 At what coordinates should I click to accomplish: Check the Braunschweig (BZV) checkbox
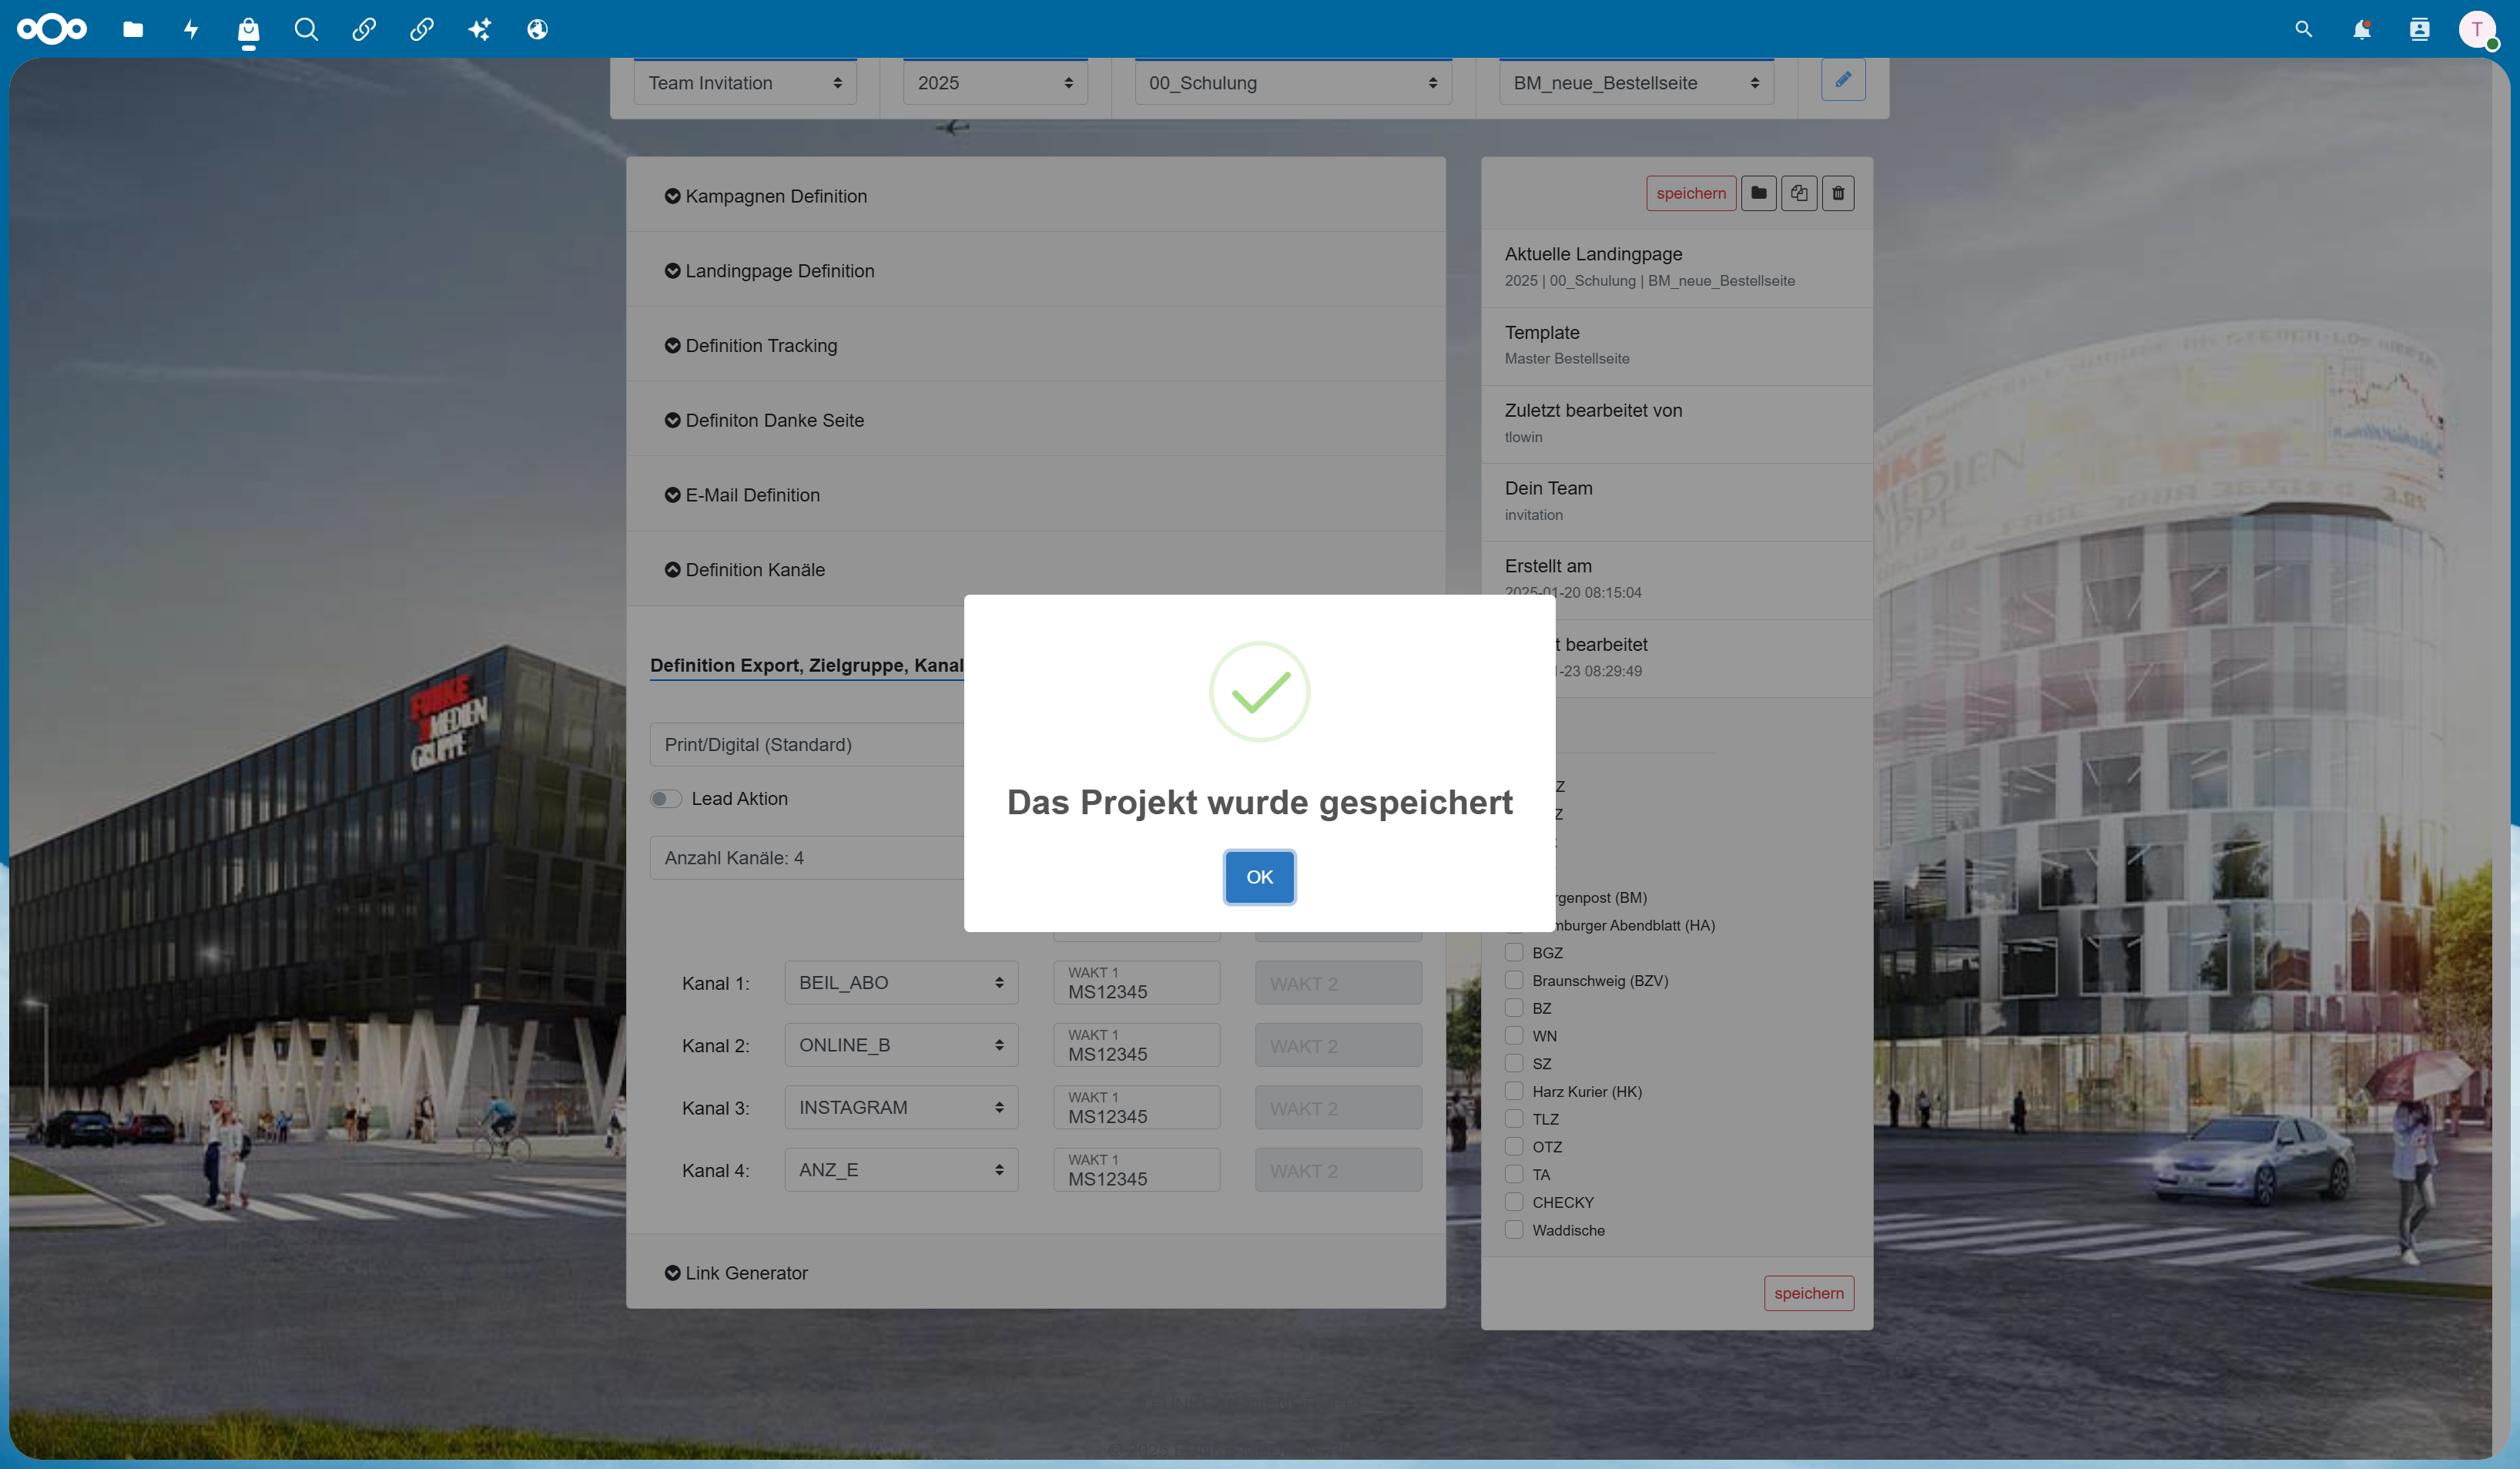[1514, 980]
